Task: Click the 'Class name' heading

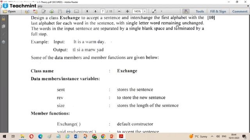Action: tap(42, 71)
